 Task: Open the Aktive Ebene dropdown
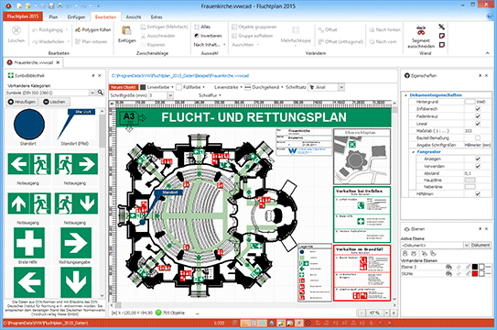pyautogui.click(x=466, y=246)
